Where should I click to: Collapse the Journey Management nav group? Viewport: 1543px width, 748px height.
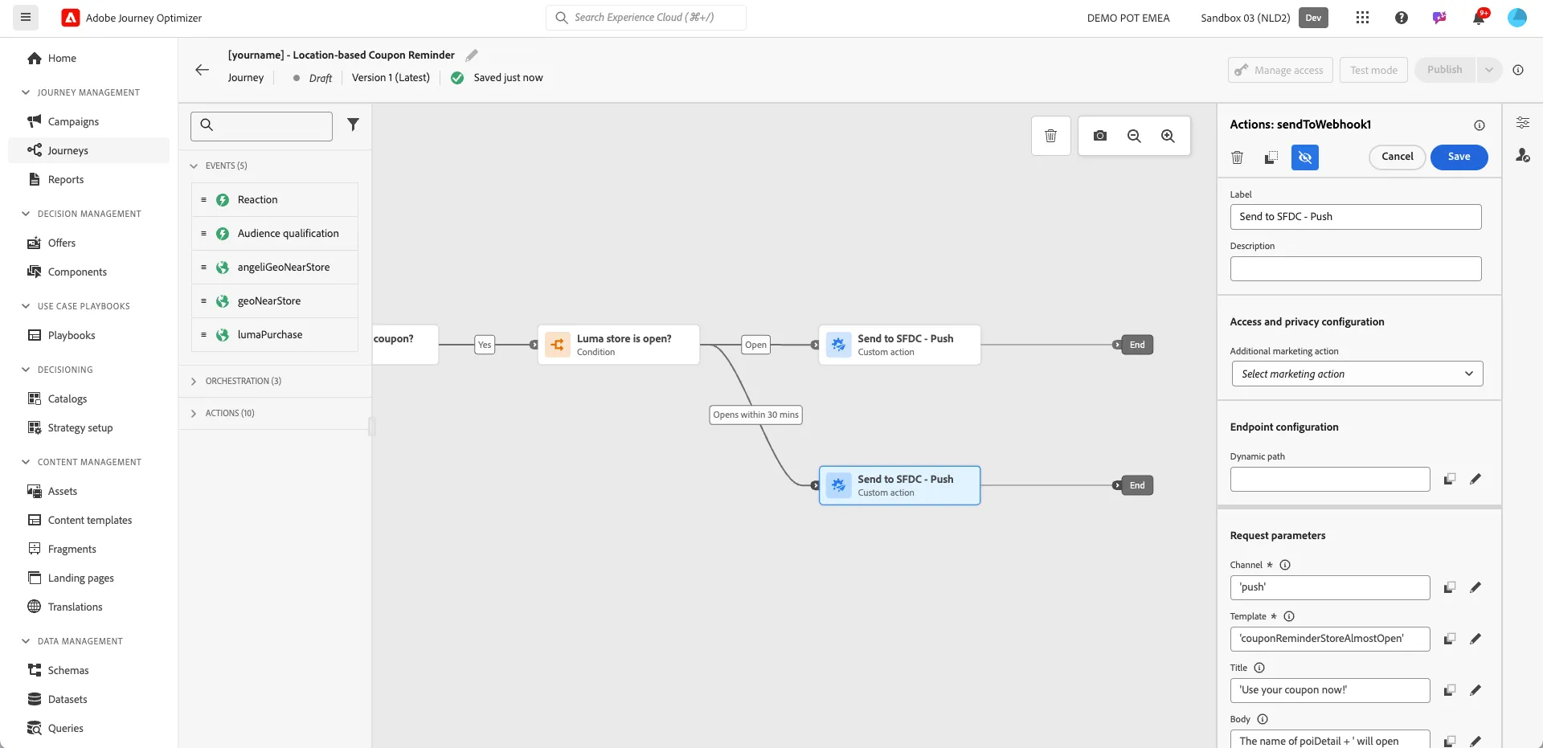[26, 92]
